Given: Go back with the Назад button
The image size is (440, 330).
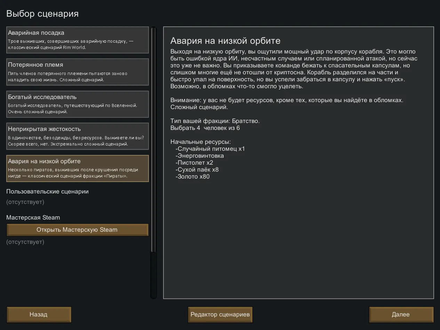Looking at the screenshot, I should pos(39,315).
